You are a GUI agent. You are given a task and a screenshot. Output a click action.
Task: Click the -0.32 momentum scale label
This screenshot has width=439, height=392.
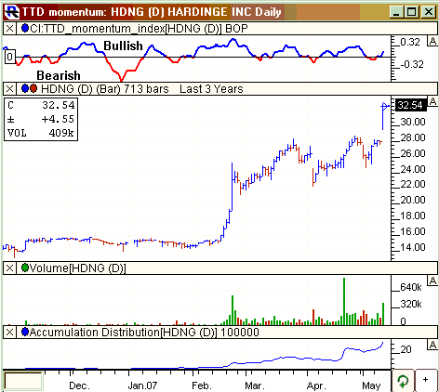[x=412, y=64]
